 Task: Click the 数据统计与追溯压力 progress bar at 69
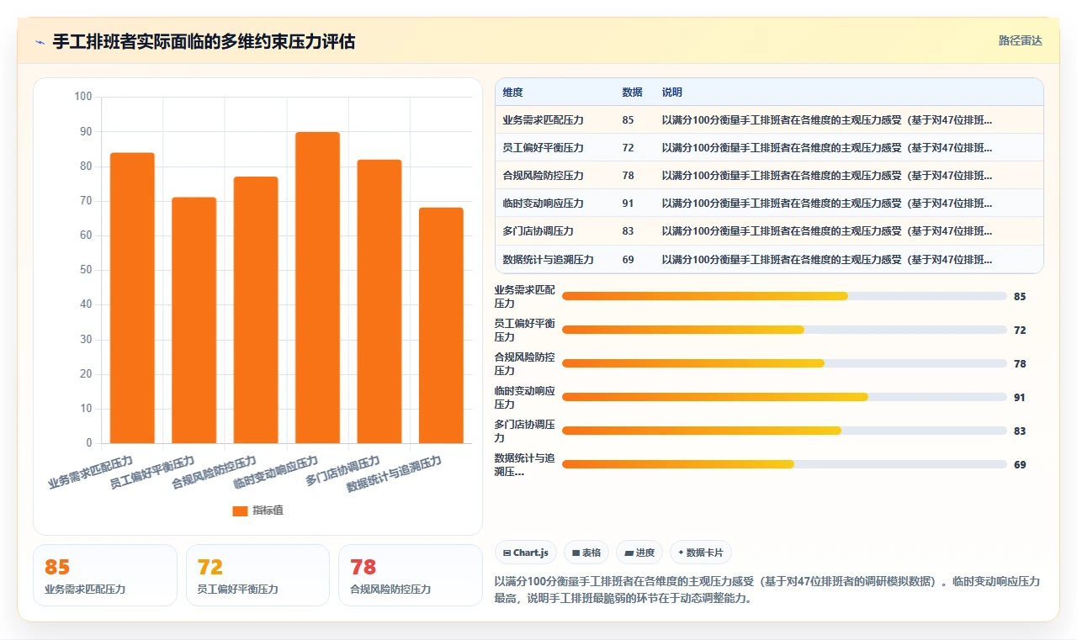pyautogui.click(x=784, y=464)
